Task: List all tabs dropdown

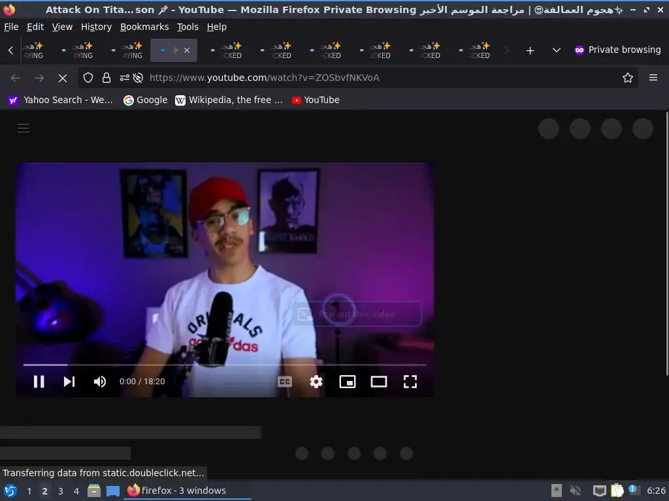Action: 557,50
